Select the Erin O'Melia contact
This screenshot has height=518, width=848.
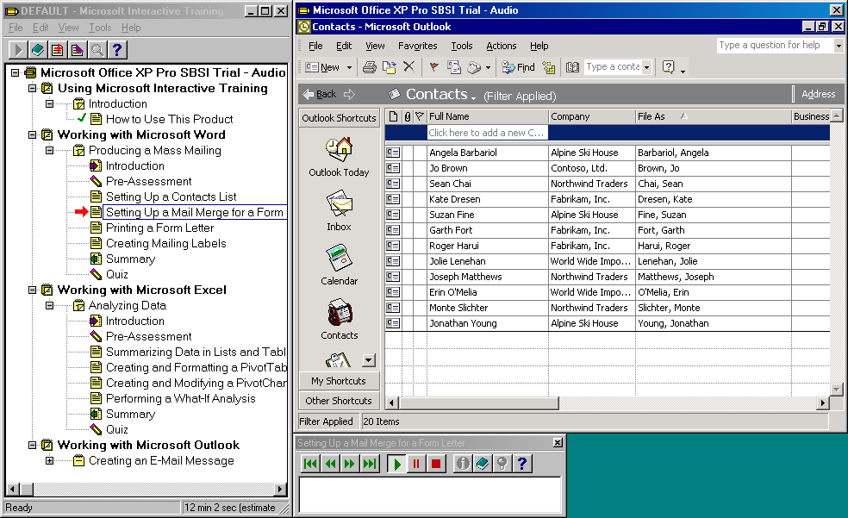(608, 292)
